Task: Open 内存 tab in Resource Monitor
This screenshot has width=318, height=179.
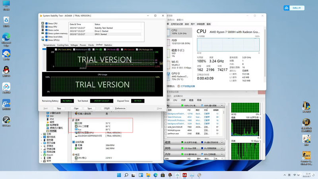Action: (183, 100)
